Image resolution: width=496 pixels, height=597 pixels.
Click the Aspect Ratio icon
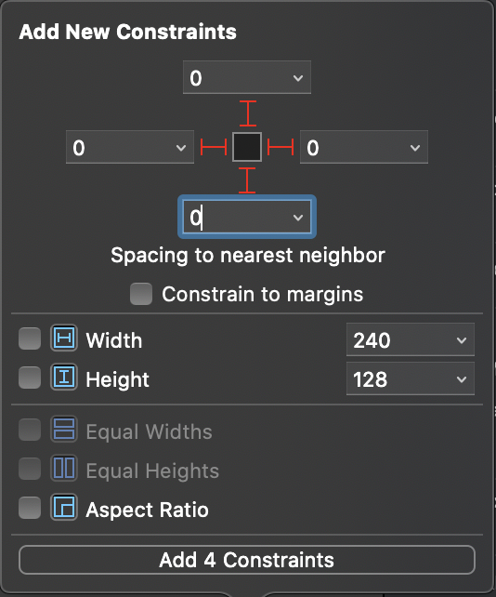(x=64, y=507)
